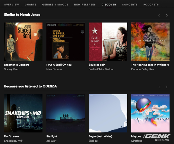
Task: Open artist Giraffage
Action: click(137, 141)
